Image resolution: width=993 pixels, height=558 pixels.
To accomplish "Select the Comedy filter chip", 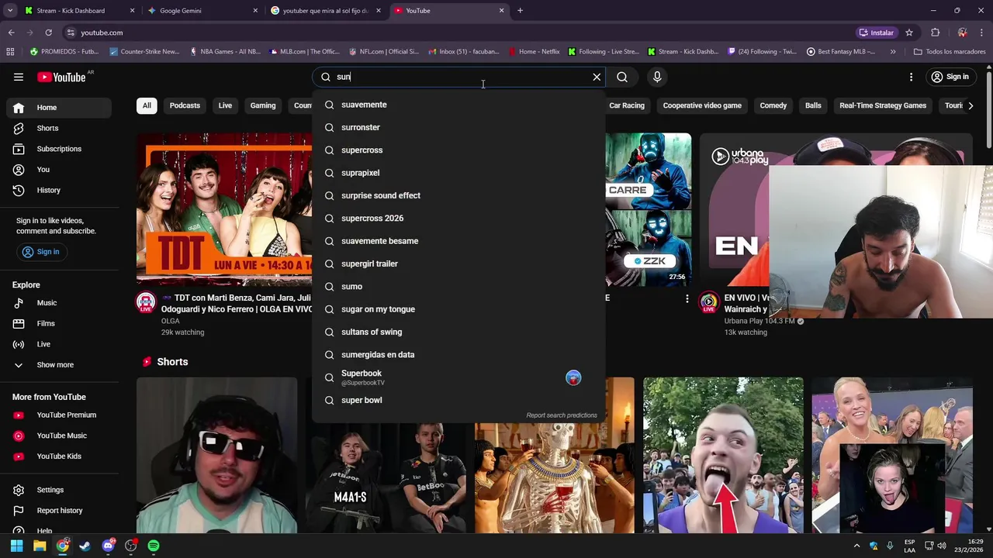I will point(773,105).
